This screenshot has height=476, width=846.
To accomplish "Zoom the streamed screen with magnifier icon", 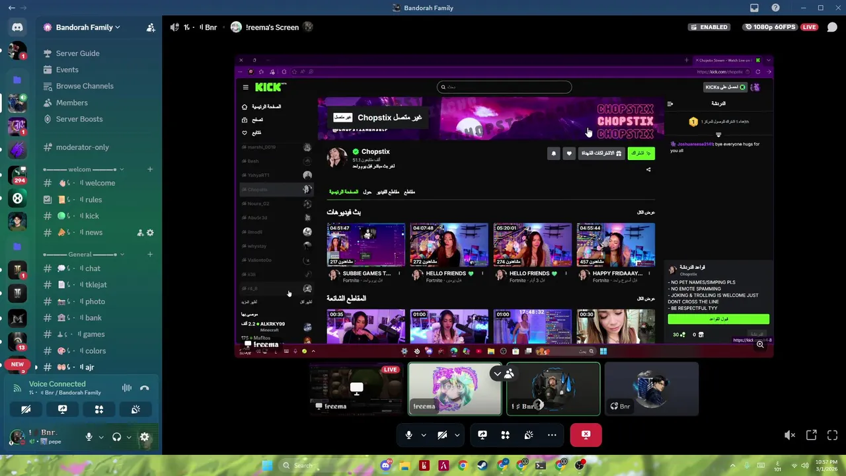I will pyautogui.click(x=760, y=344).
